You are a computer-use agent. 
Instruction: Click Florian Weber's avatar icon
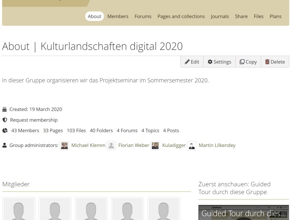(111, 146)
